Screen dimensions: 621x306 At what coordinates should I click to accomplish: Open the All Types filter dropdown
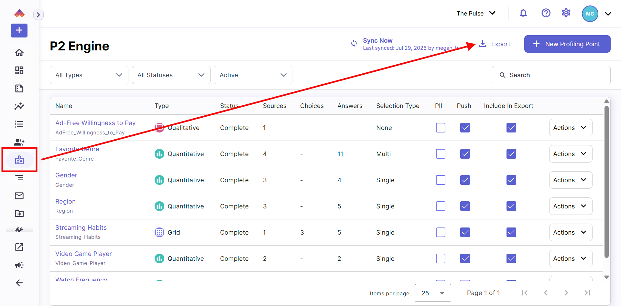point(89,75)
